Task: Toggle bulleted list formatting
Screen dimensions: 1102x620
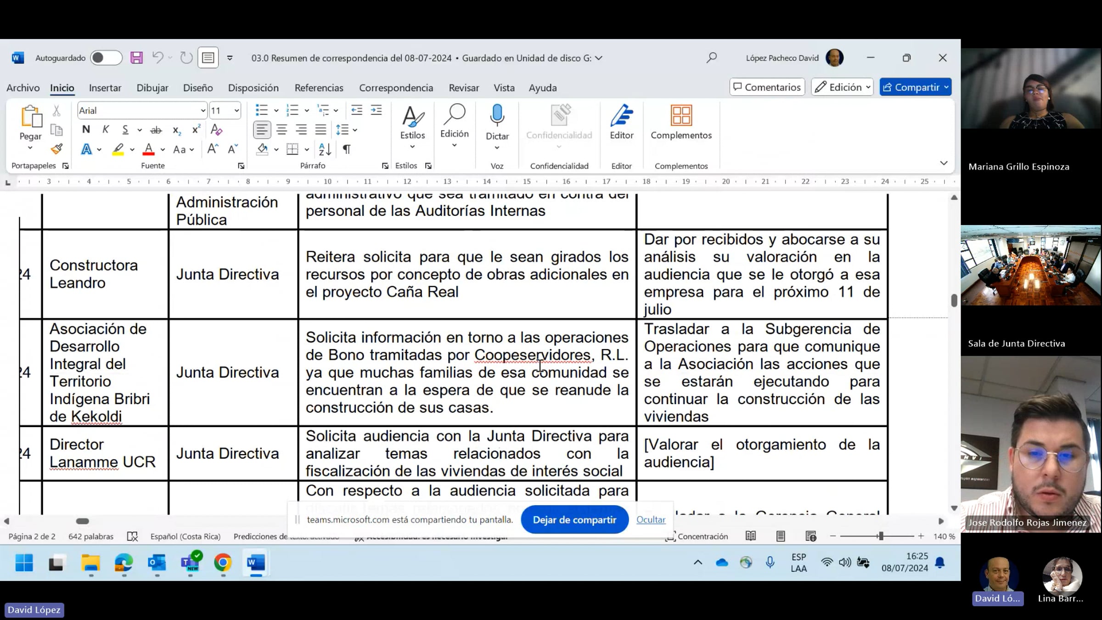Action: (262, 110)
